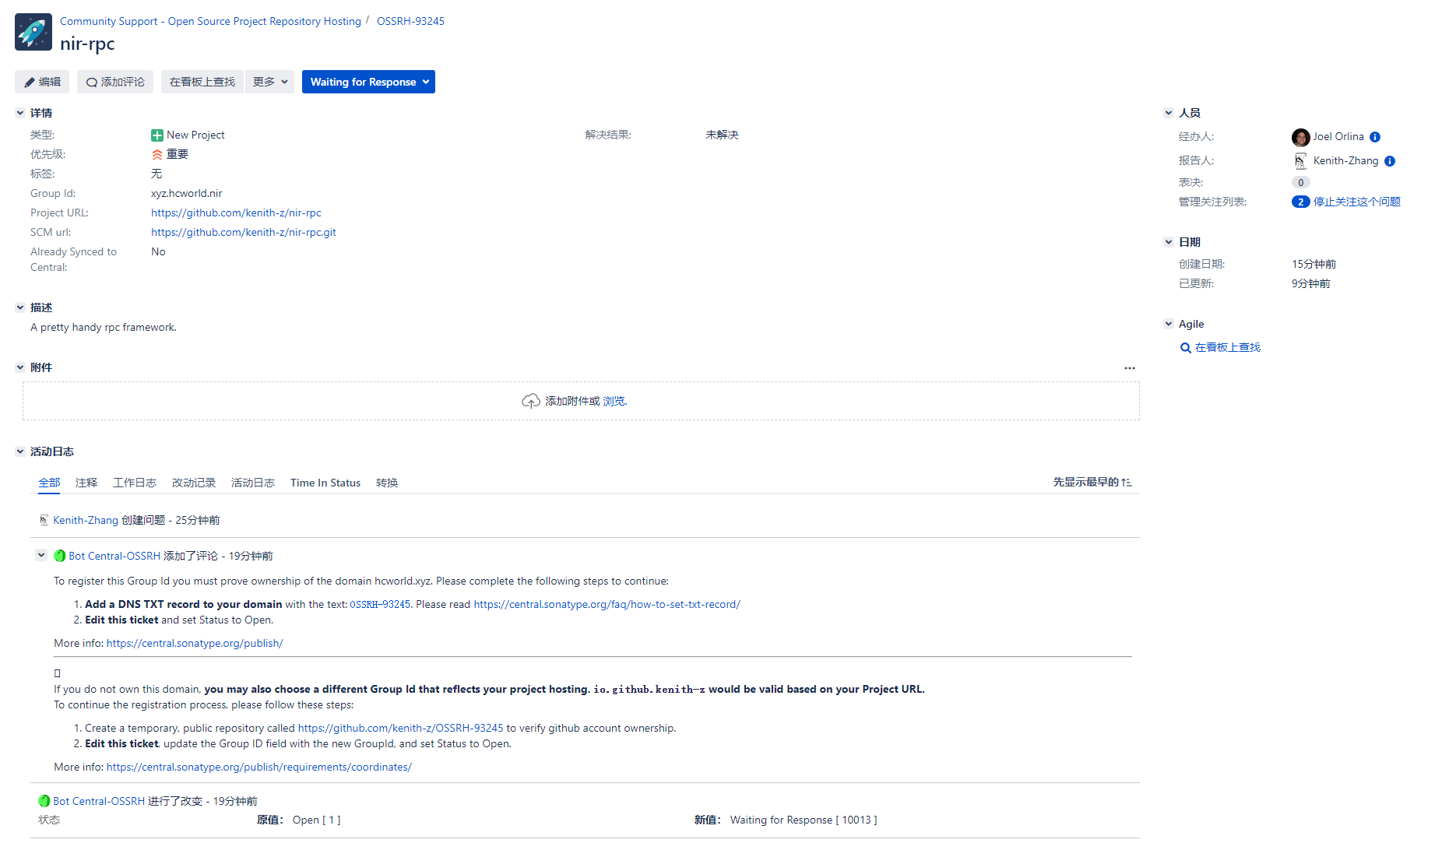The height and width of the screenshot is (843, 1449).
Task: Open the how-to-set-txt-record FAQ link
Action: (607, 604)
